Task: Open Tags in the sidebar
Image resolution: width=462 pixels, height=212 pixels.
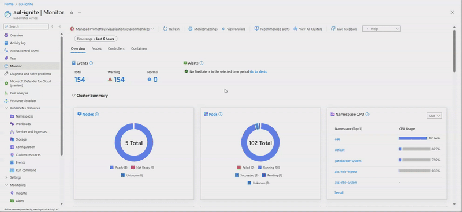Action: coord(13,58)
